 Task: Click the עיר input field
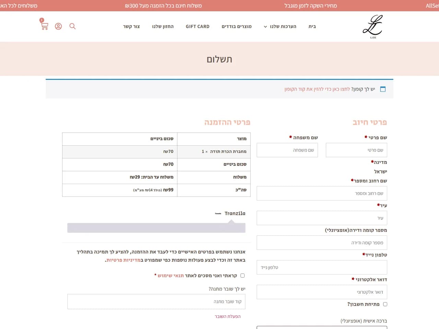tap(322, 218)
